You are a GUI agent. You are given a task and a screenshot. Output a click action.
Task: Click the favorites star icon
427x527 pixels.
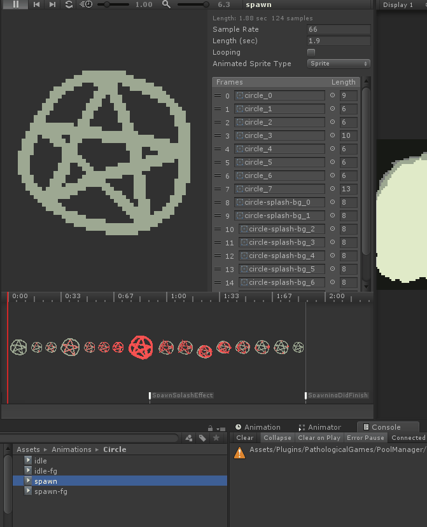pos(216,438)
